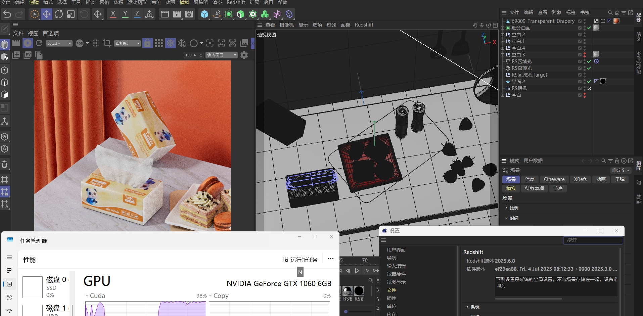Click the search icon in object manager

(610, 12)
